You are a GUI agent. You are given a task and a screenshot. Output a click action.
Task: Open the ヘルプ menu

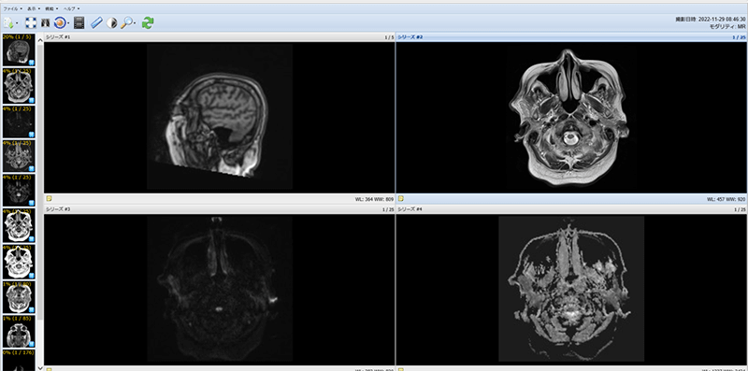tap(72, 8)
